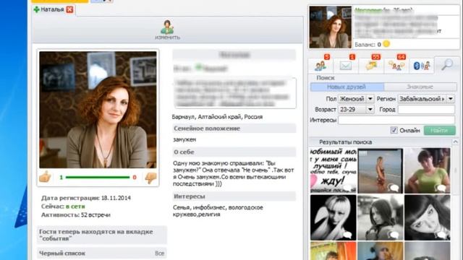Open search result showing beach photo
Screen dimensions: 463x260
381,170
